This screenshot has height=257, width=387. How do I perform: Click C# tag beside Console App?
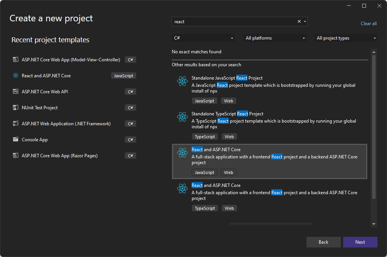[x=130, y=140]
